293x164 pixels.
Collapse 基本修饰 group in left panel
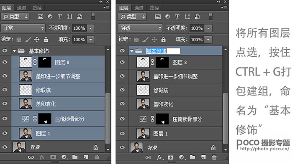[14, 50]
